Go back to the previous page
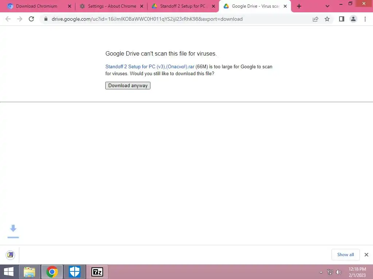This screenshot has height=279, width=373. point(8,19)
